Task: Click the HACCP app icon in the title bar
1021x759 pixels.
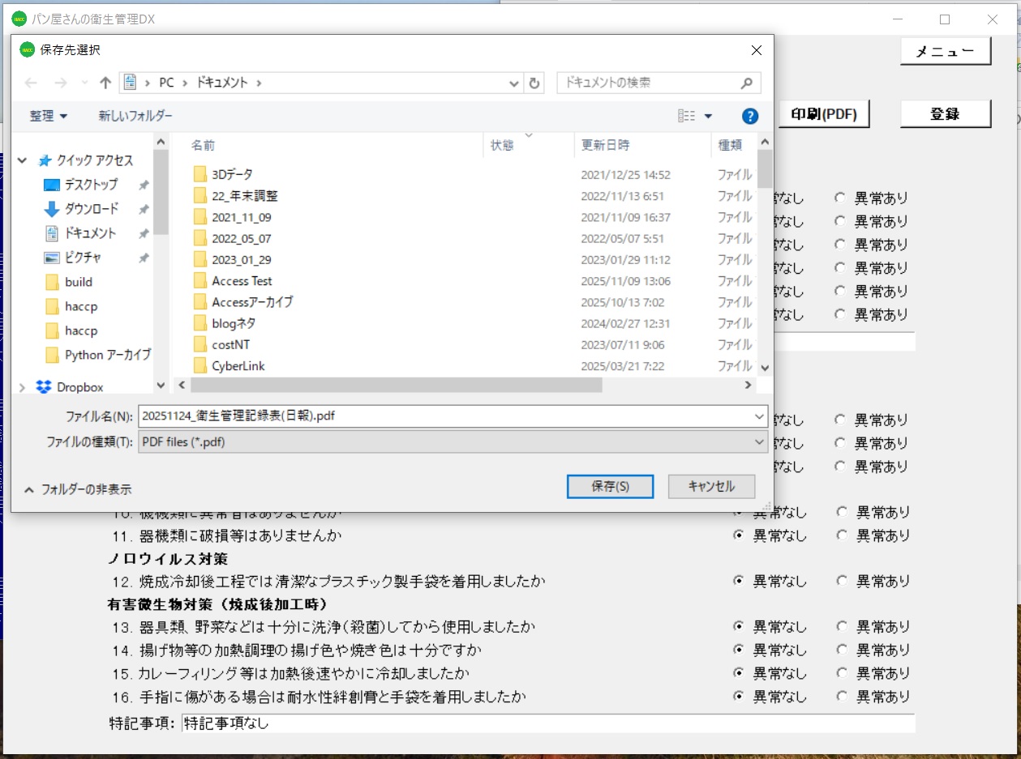Action: pos(20,18)
